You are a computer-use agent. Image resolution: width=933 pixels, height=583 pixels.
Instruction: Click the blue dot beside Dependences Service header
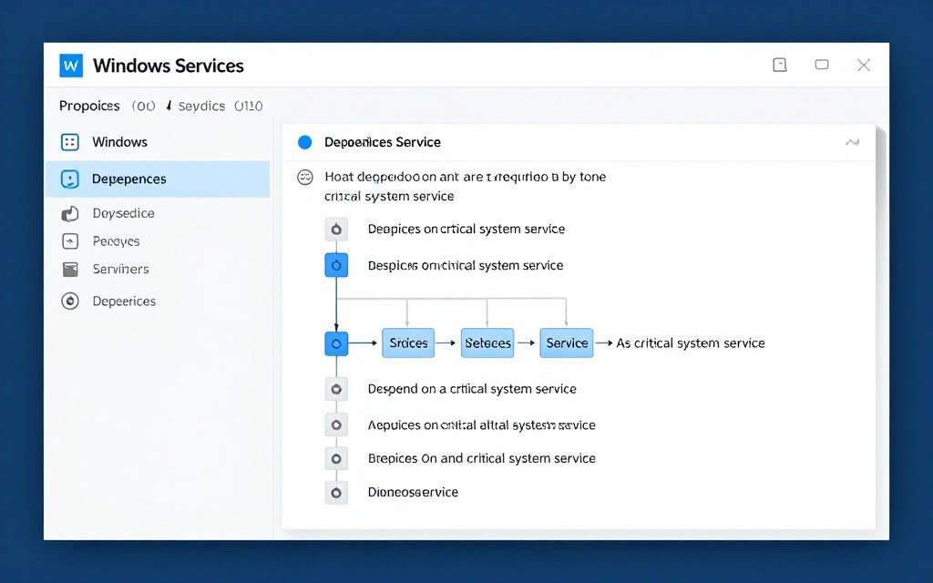tap(305, 141)
